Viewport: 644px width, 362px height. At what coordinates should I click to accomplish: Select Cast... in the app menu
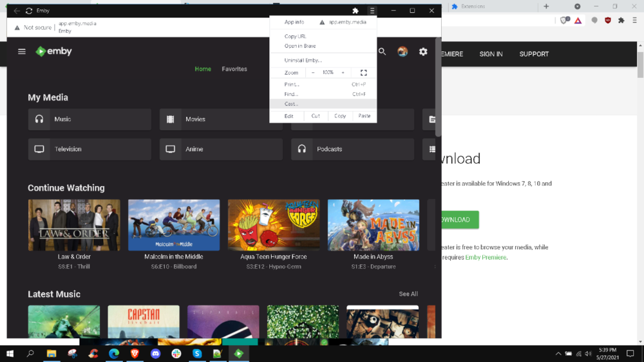[x=292, y=104]
